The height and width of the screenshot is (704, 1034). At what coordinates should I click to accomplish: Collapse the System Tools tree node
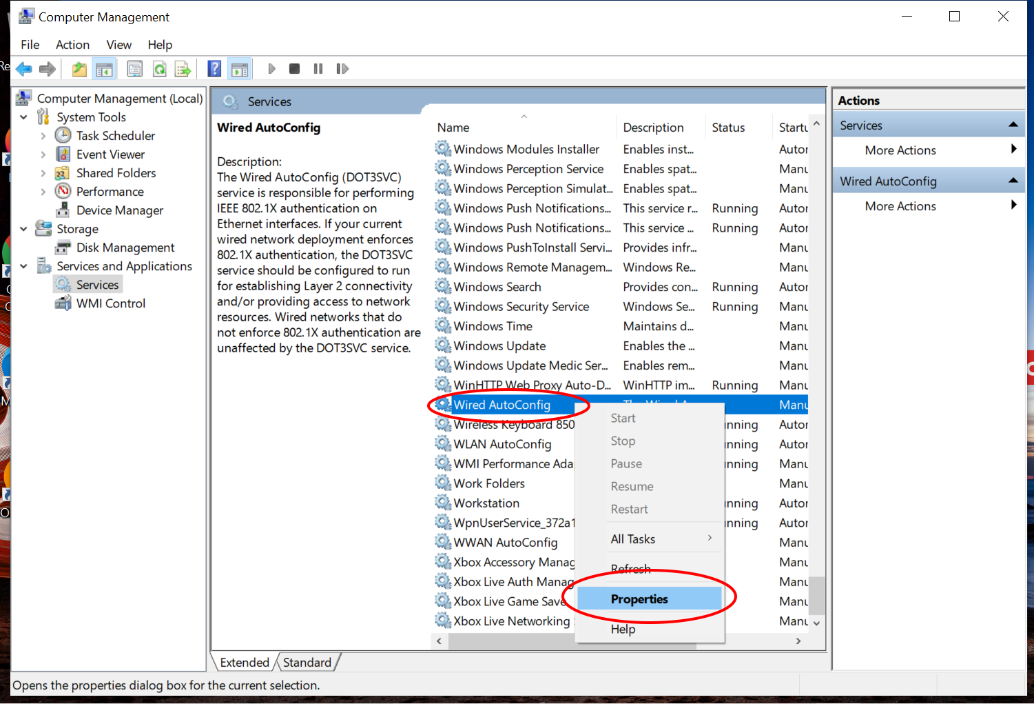pyautogui.click(x=24, y=117)
